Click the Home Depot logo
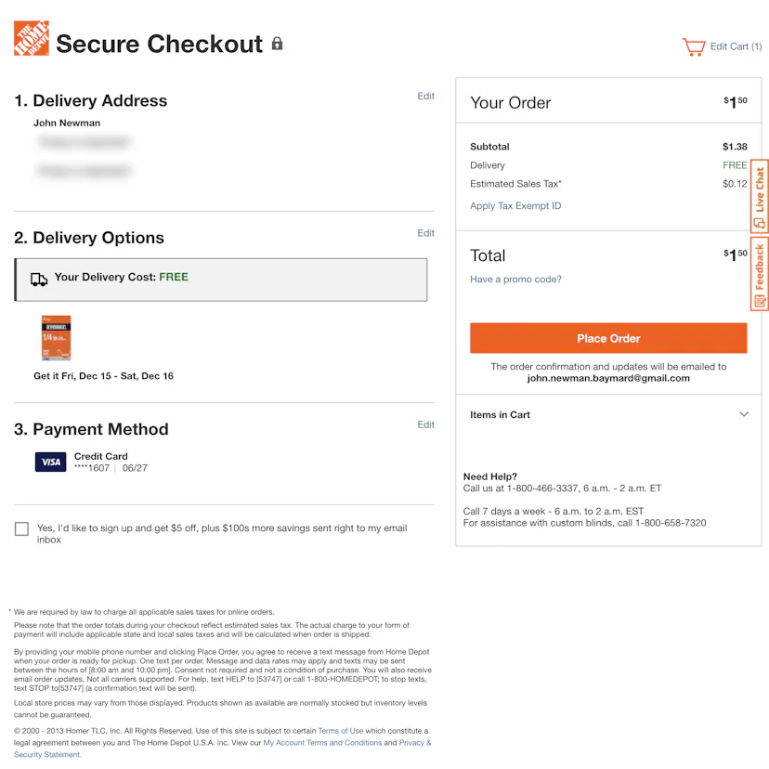Image resolution: width=769 pixels, height=769 pixels. (x=32, y=38)
